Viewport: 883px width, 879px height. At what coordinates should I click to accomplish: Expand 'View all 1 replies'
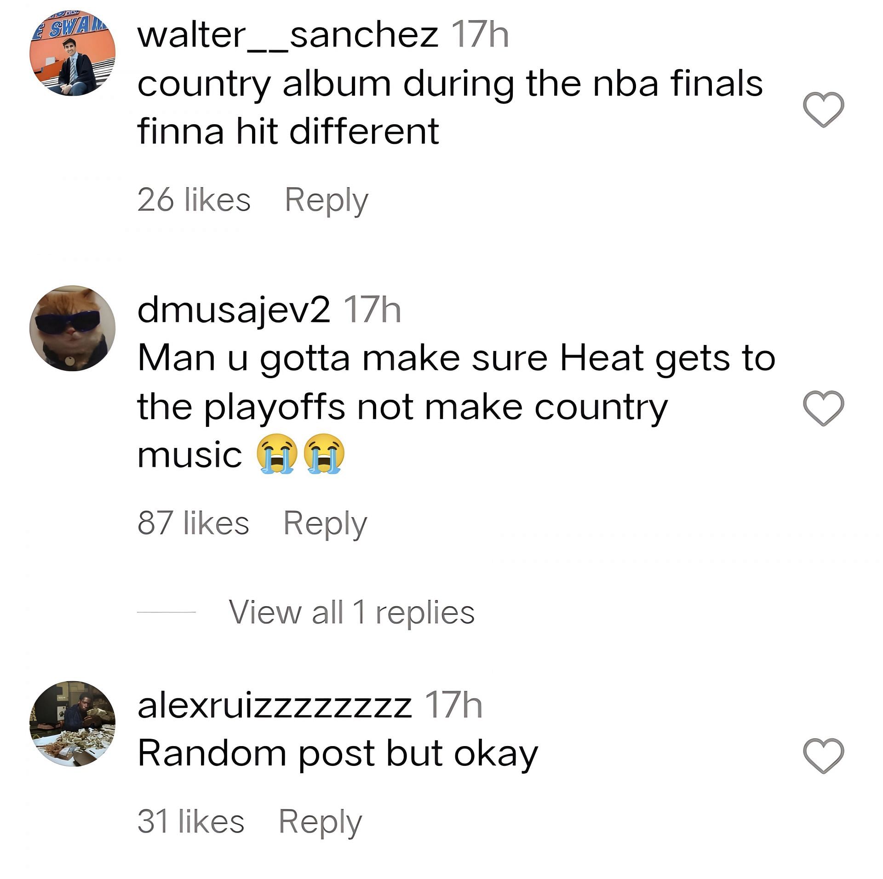click(351, 612)
